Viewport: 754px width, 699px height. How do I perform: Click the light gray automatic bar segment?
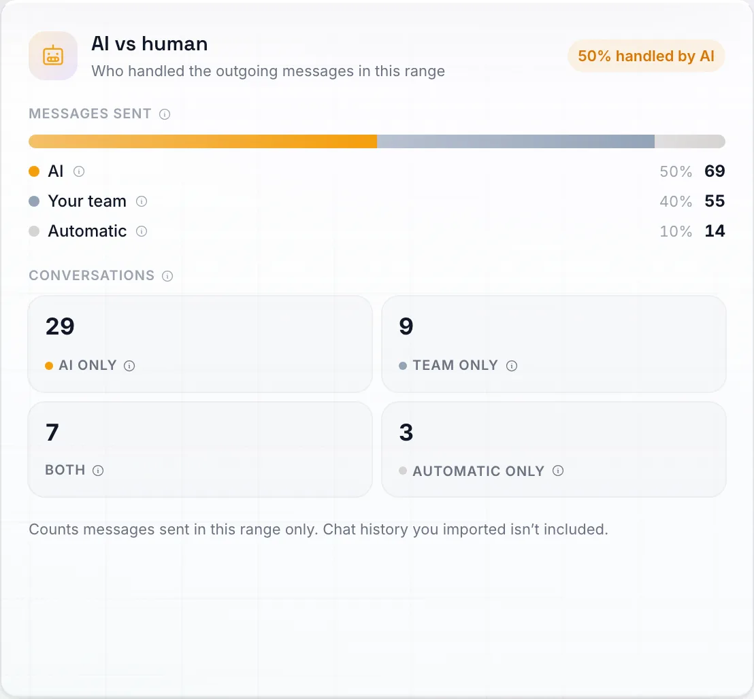689,141
